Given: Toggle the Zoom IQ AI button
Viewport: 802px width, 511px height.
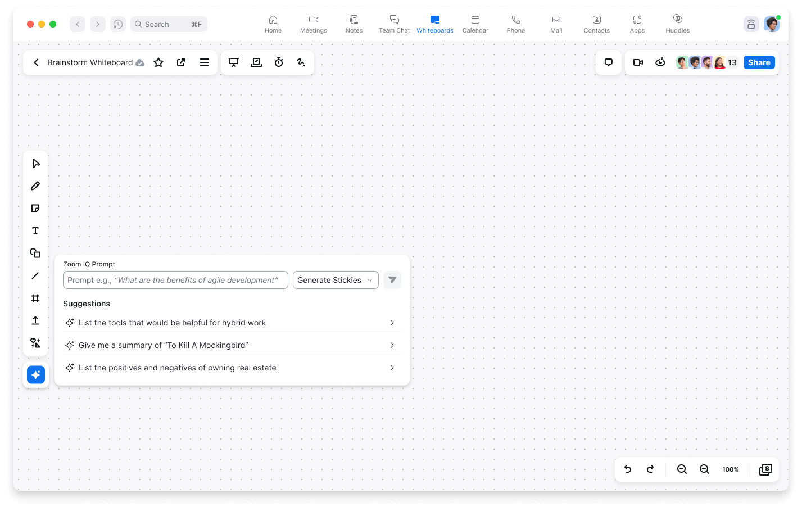Looking at the screenshot, I should pos(36,375).
